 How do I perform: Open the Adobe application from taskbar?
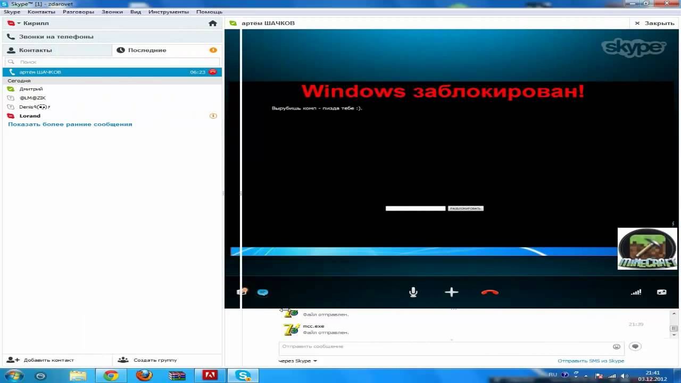point(210,375)
